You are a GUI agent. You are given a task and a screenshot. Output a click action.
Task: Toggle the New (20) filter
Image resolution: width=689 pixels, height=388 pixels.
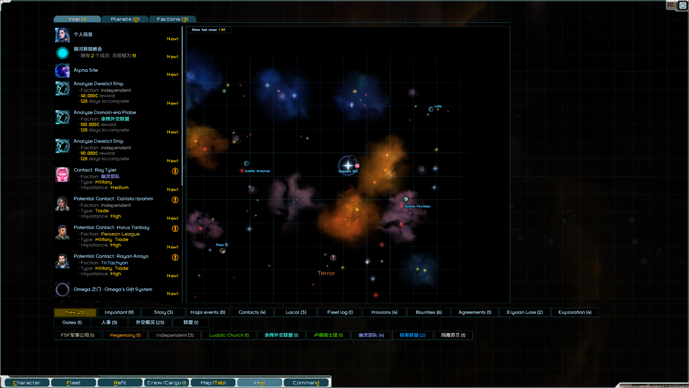click(75, 312)
